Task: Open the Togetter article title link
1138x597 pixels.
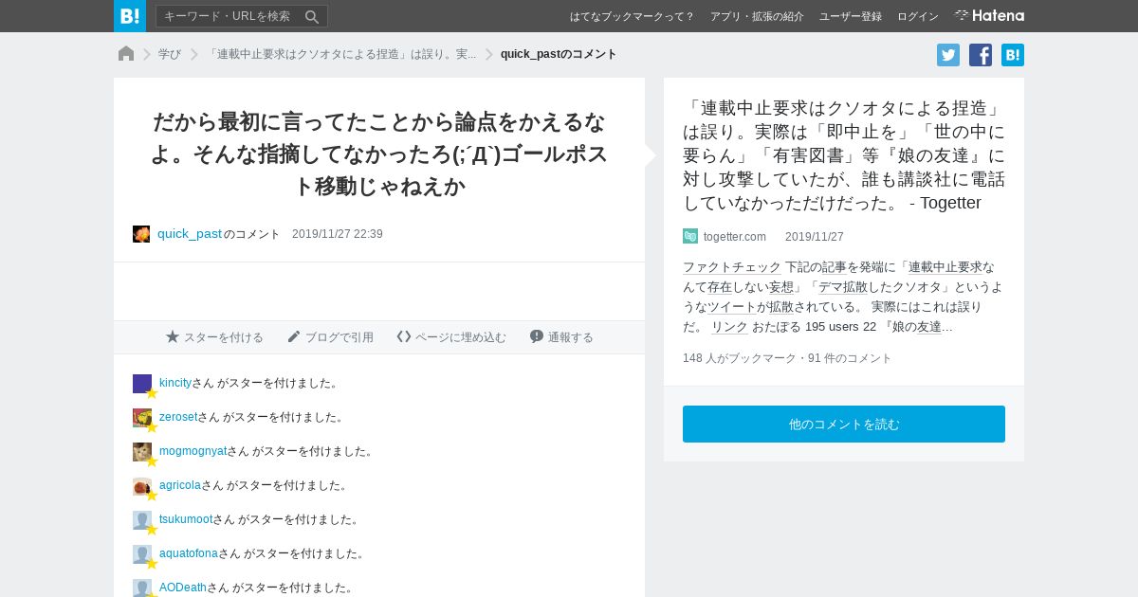Action: (x=844, y=155)
